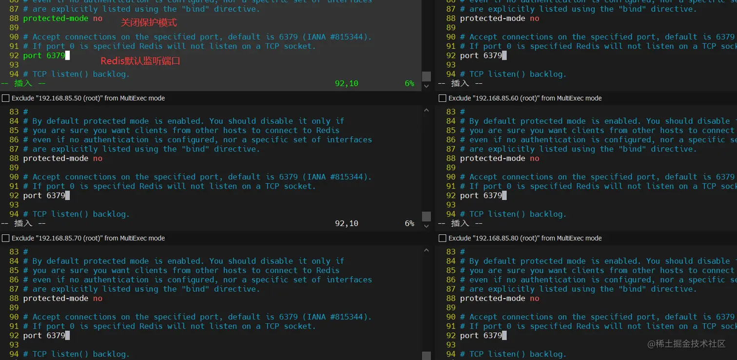Click "port 6379" in the 192.168.85.80 terminal
This screenshot has height=360, width=737.
tap(481, 335)
